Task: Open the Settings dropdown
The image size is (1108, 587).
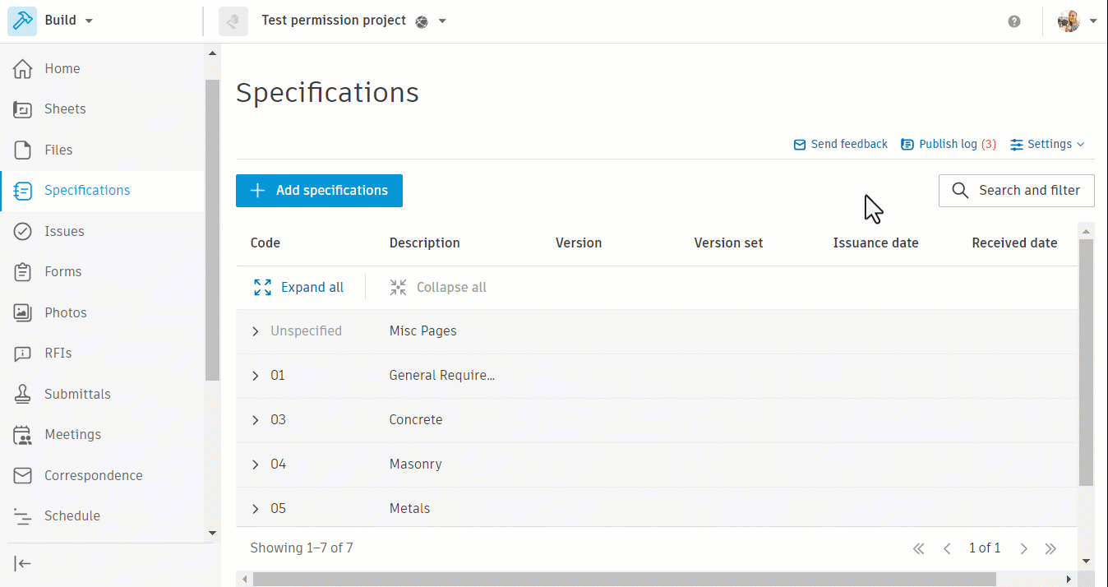Action: [1047, 144]
